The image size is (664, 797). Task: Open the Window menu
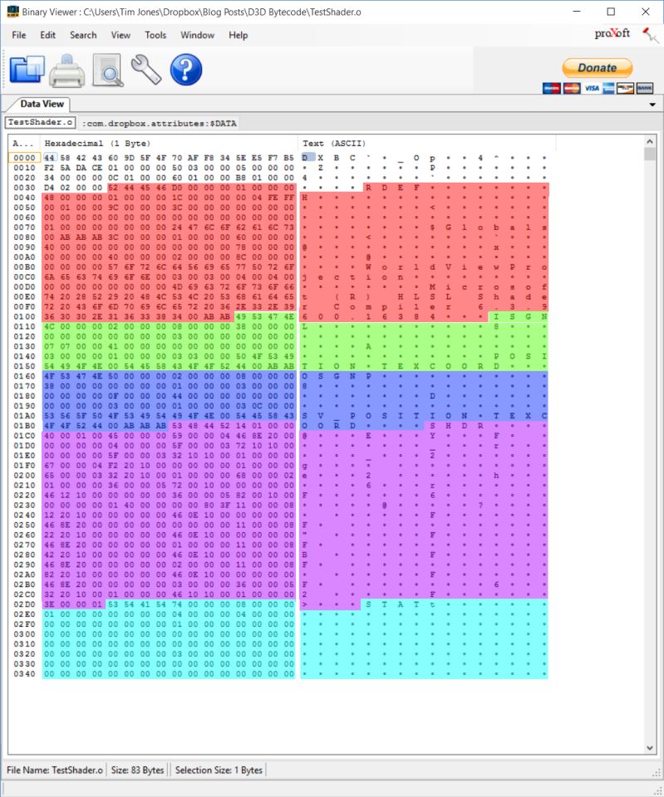tap(198, 35)
